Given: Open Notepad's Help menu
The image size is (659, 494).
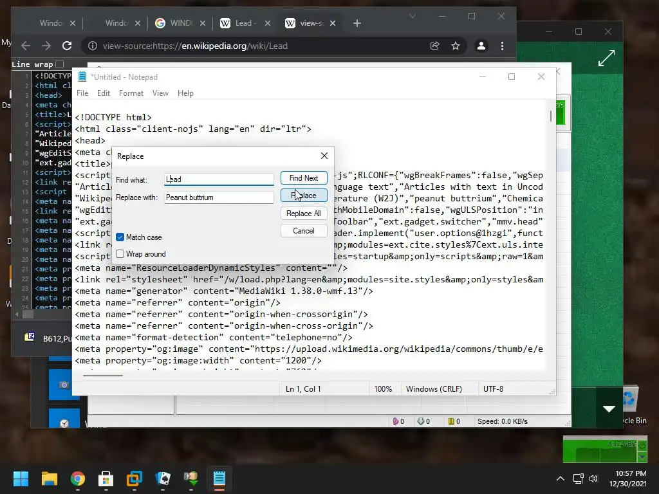Looking at the screenshot, I should (185, 93).
